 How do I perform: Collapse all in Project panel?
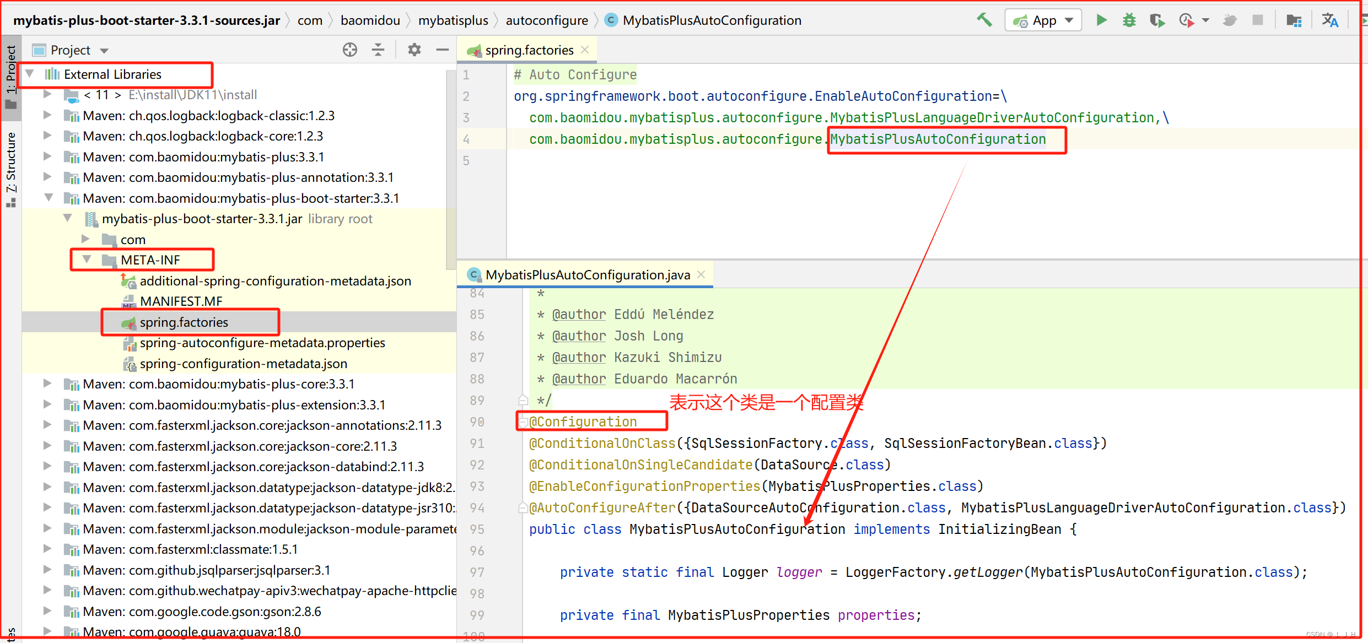[x=378, y=50]
